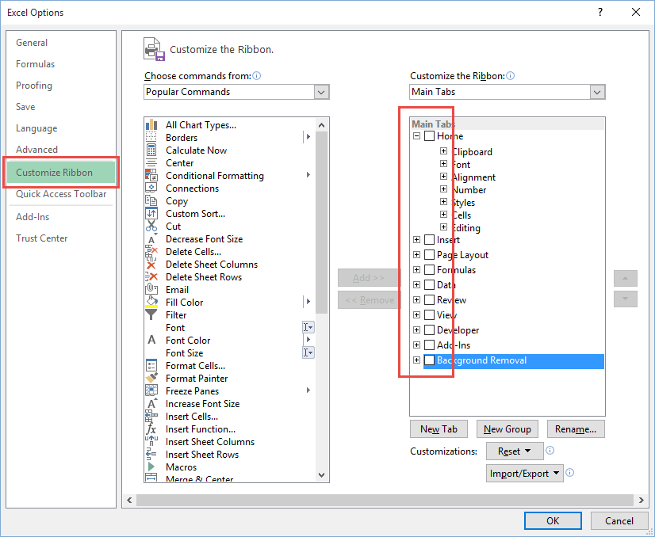This screenshot has height=537, width=655.
Task: Click the horizontal scrollbar right arrow
Action: click(x=642, y=500)
